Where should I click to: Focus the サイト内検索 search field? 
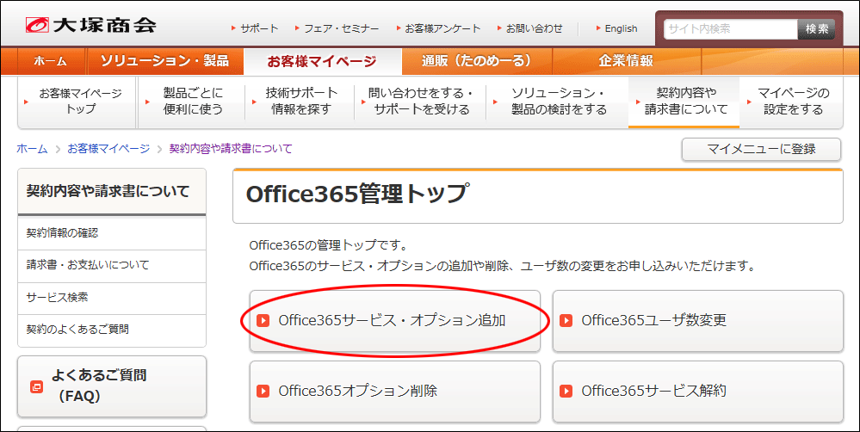pyautogui.click(x=731, y=29)
